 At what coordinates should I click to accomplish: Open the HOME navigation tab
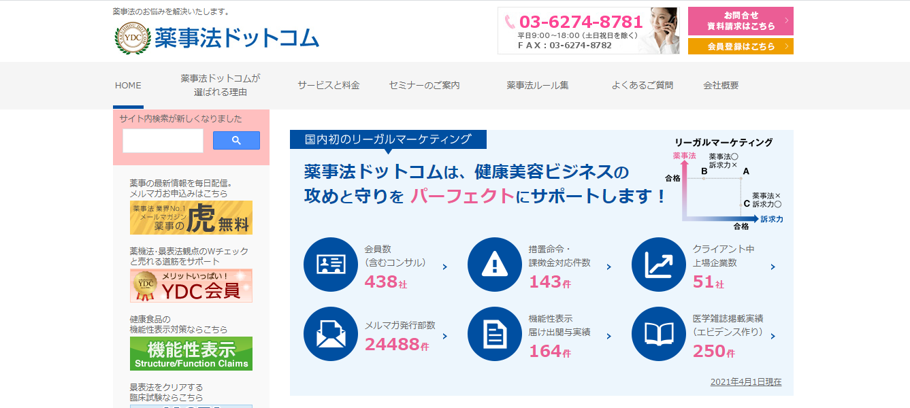pyautogui.click(x=128, y=86)
